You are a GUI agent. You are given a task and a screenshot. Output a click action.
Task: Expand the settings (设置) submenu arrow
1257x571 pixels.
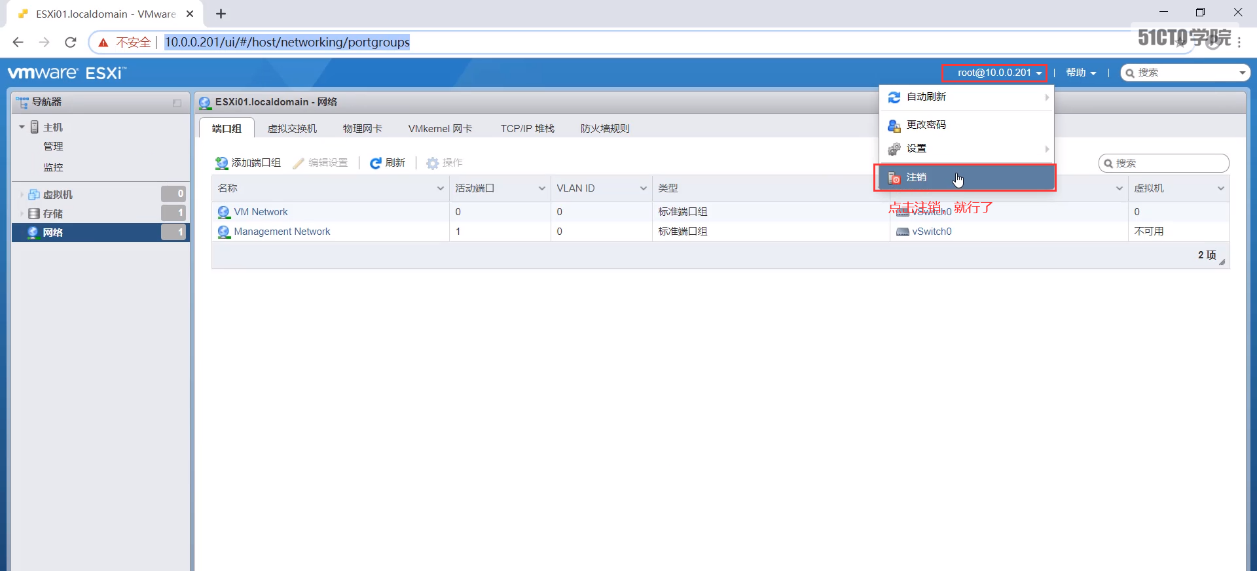pos(1047,149)
